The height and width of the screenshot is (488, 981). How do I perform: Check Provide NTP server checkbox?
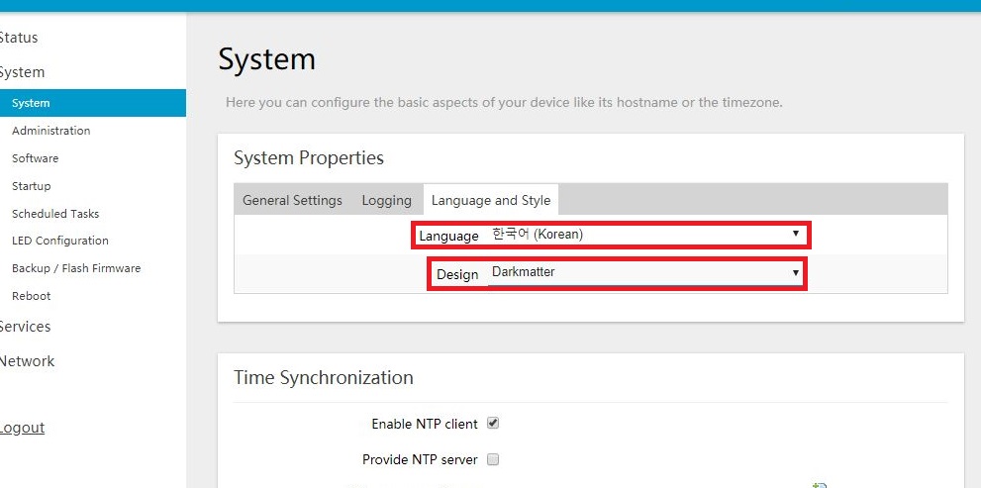pos(493,459)
